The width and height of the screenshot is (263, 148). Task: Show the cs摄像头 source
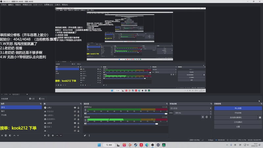[x=75, y=115]
